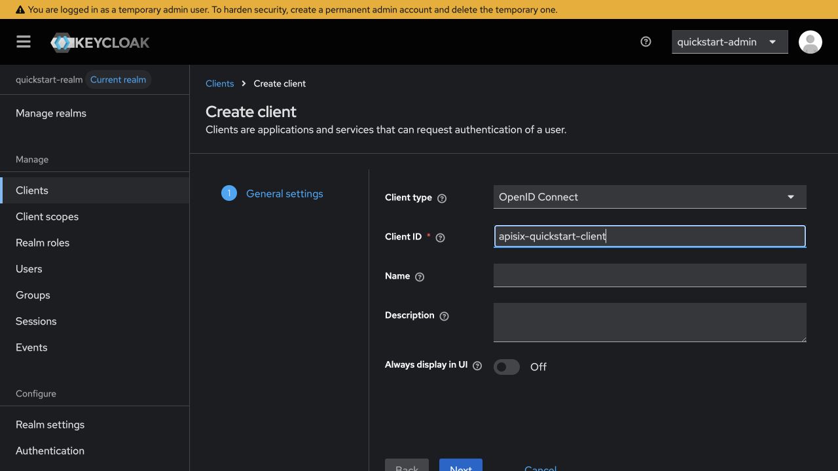
Task: Click the Keycloak logo
Action: (100, 43)
